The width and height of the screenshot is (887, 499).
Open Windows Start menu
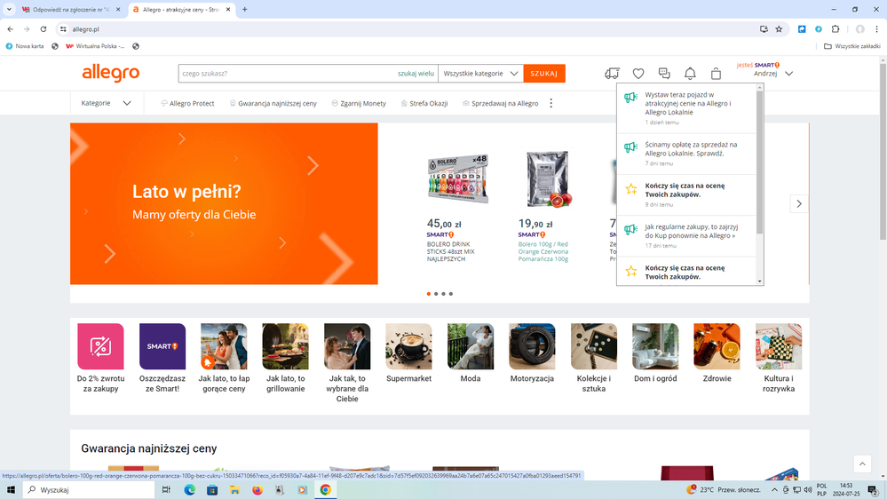[11, 489]
